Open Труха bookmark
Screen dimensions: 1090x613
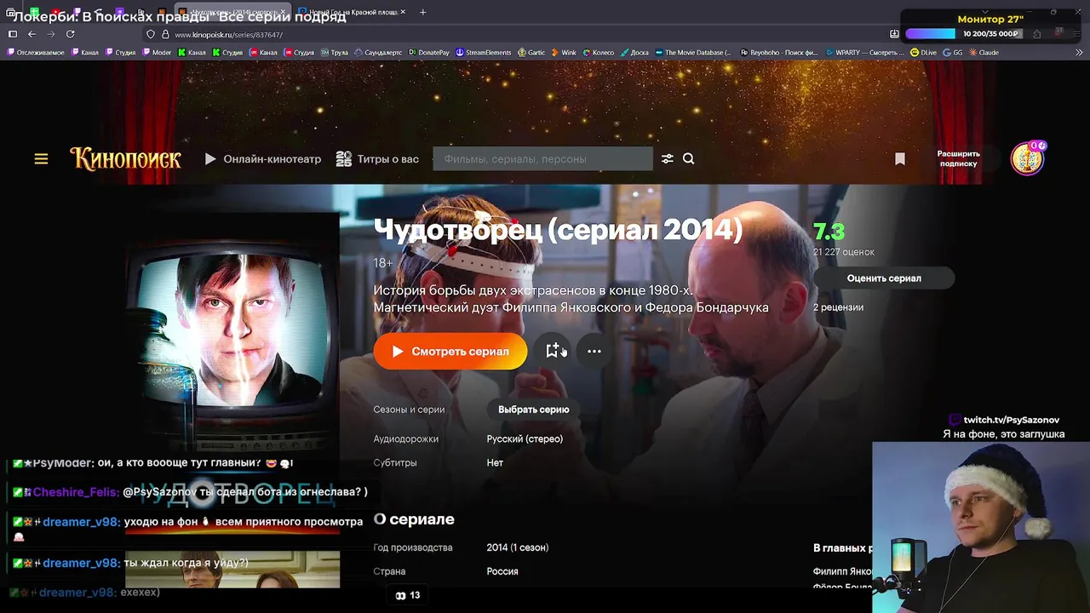335,52
